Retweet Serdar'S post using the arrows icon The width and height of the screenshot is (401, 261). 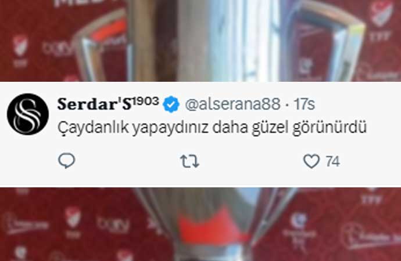pos(189,161)
